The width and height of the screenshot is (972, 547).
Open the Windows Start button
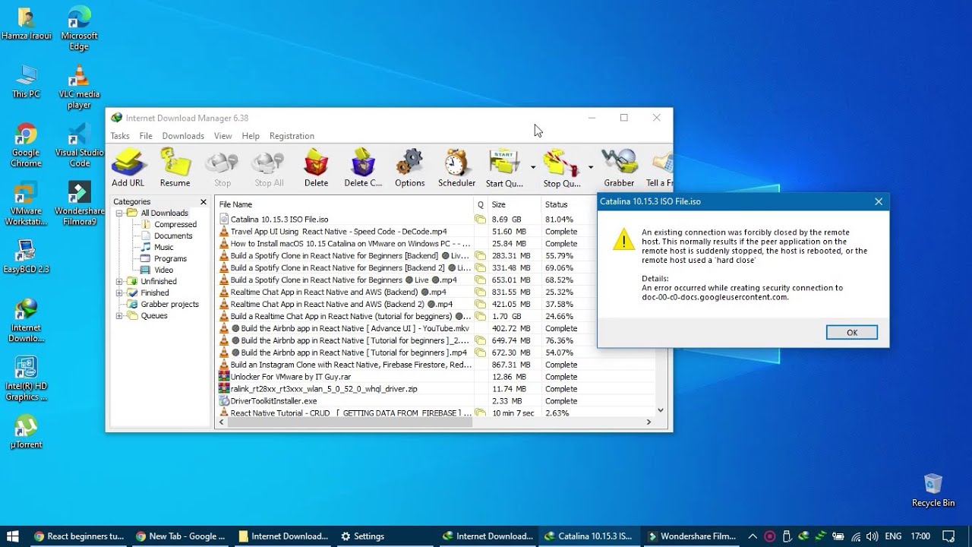[x=13, y=536]
